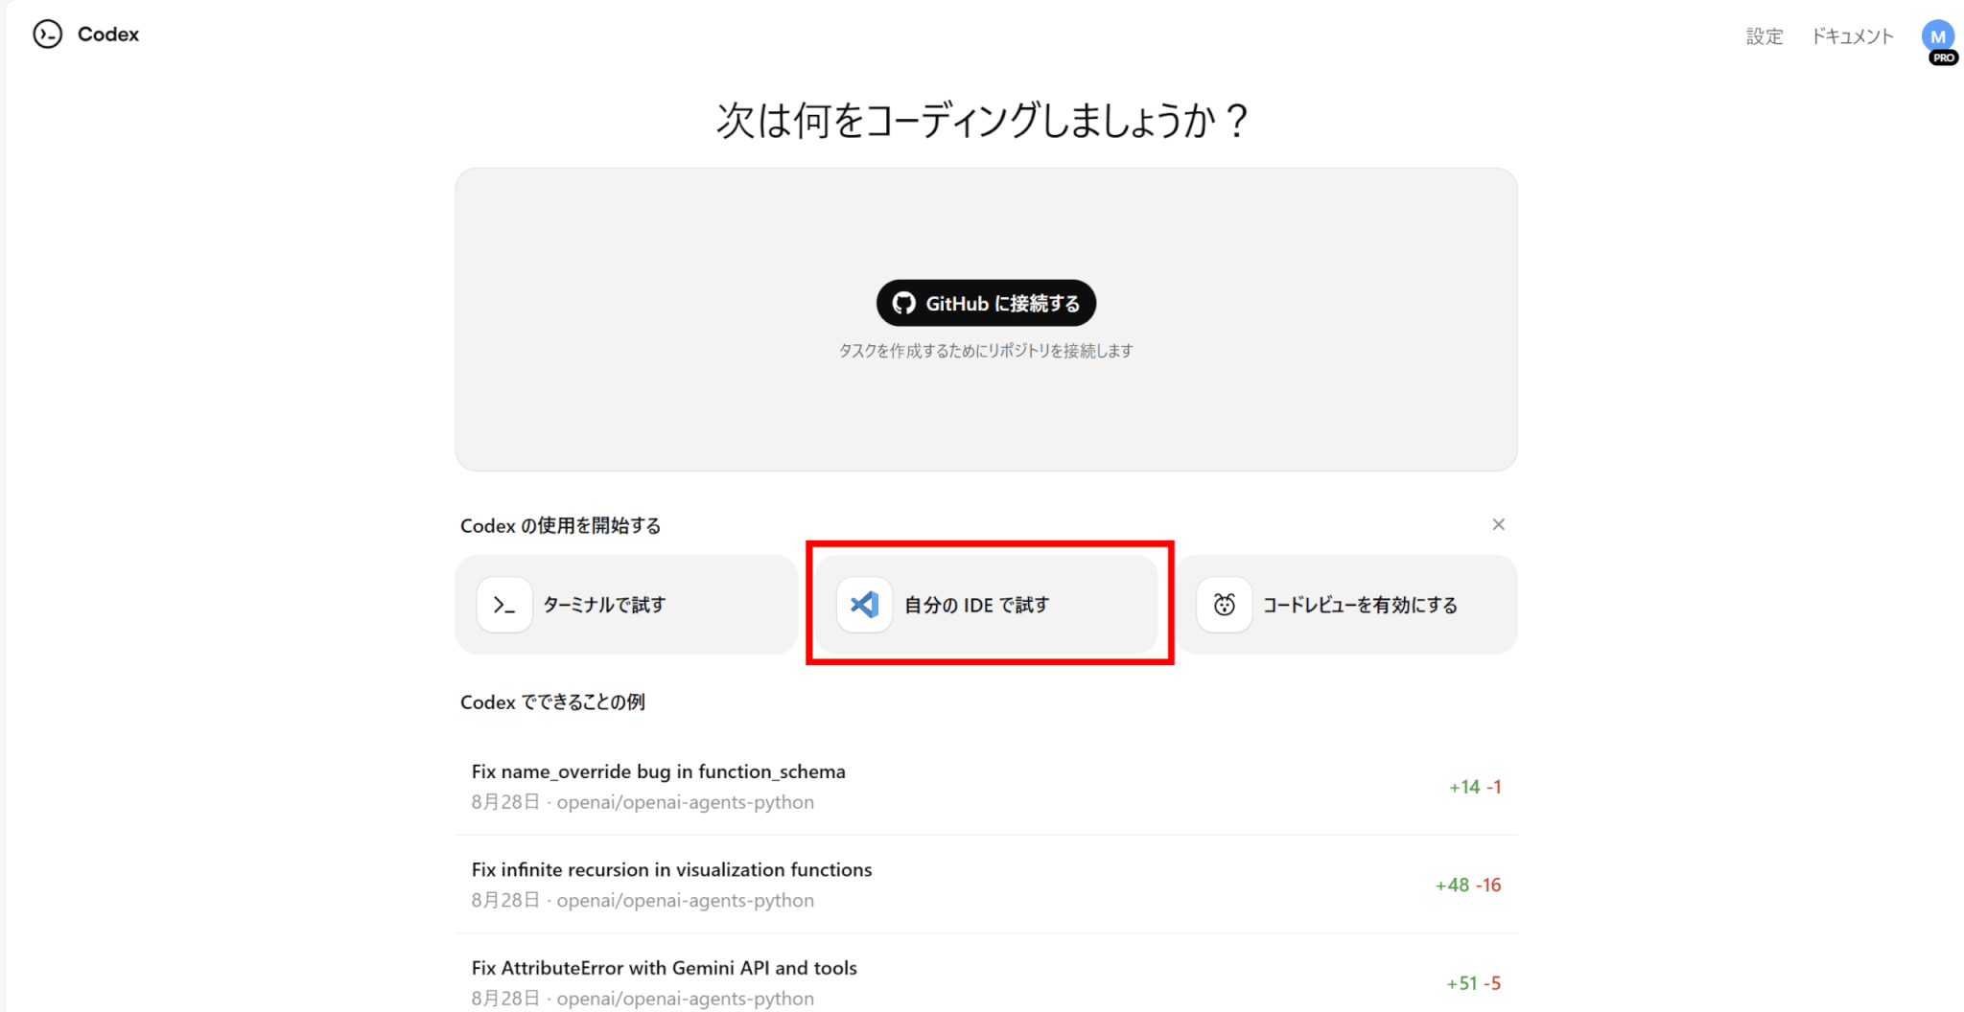Open the M profile avatar menu
Viewport: 1964px width, 1012px height.
point(1937,36)
